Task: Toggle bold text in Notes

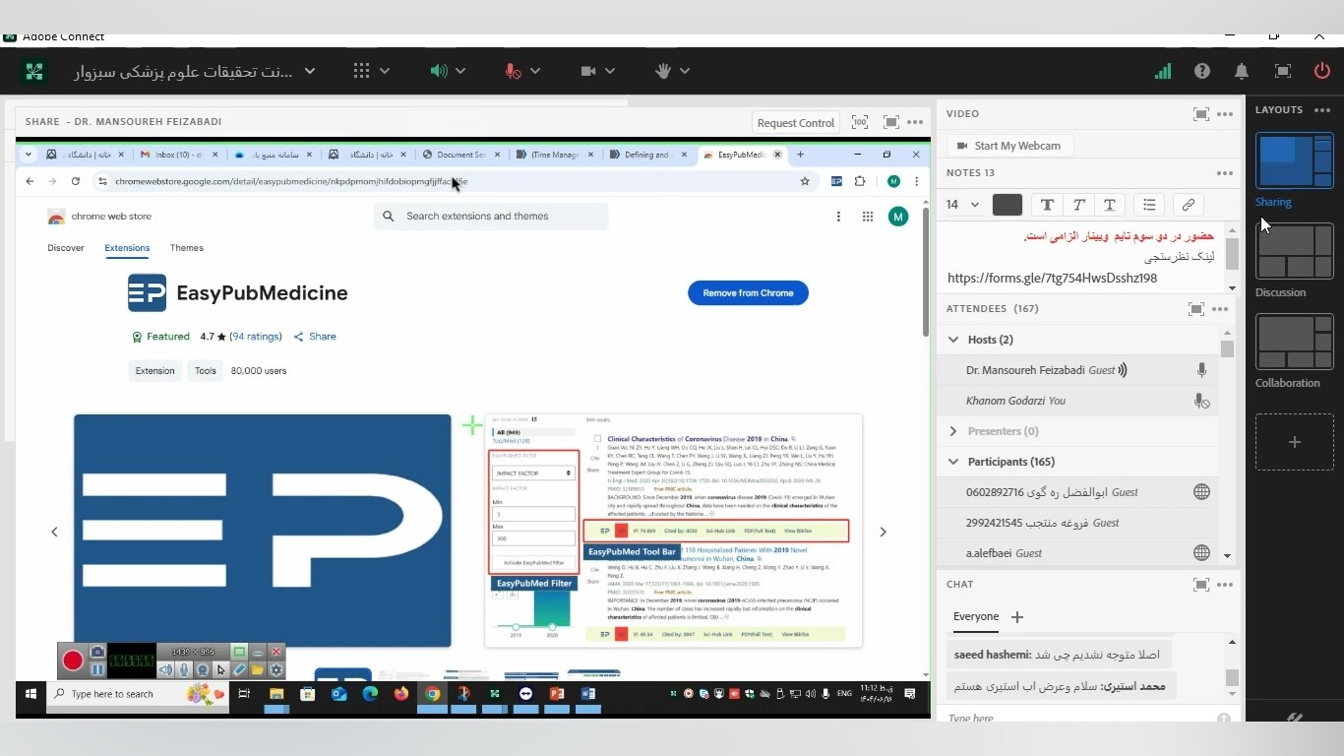Action: click(x=1047, y=205)
